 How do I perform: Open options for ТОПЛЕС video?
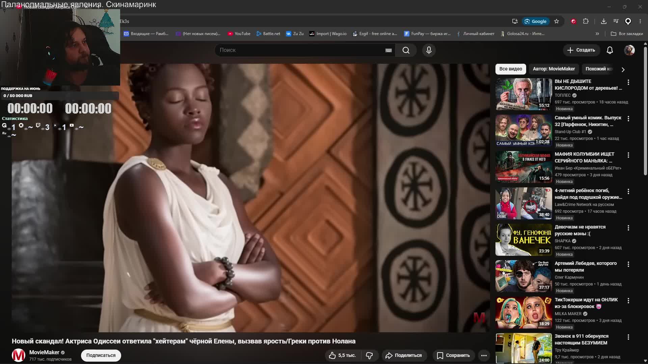(628, 82)
